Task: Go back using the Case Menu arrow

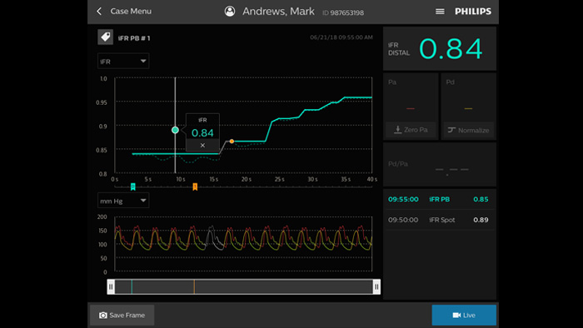Action: tap(99, 11)
